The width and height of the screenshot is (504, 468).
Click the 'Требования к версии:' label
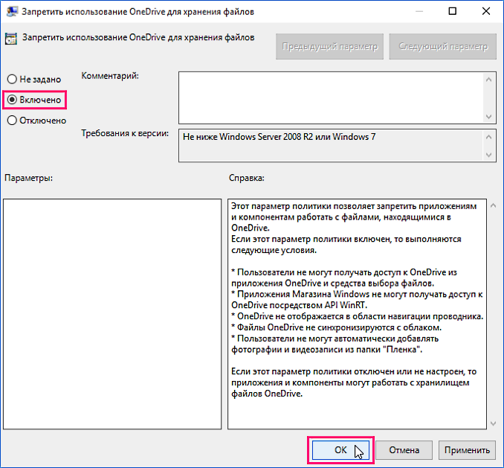125,133
